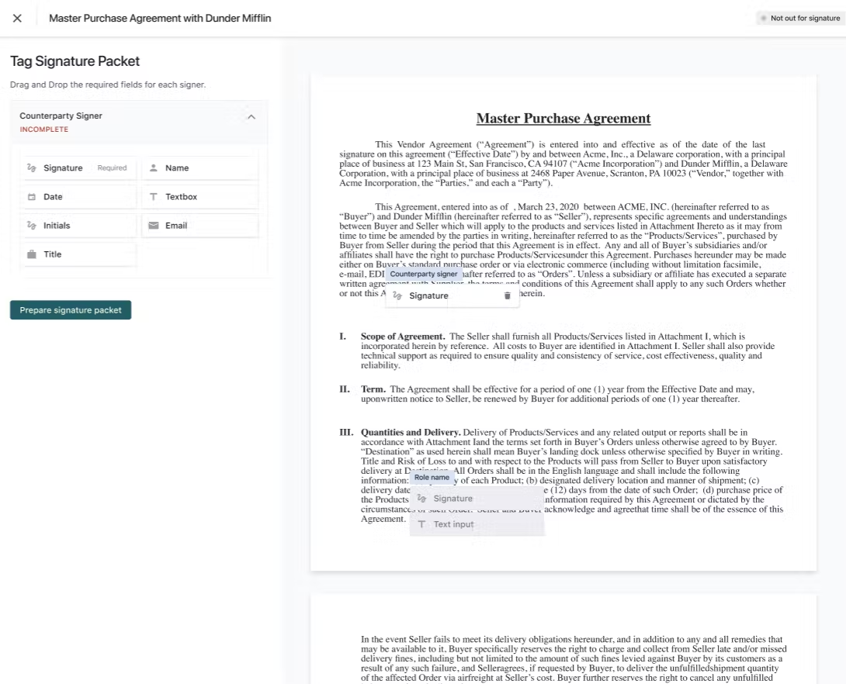Select the Text input field on document
Image resolution: width=846 pixels, height=684 pixels.
coord(477,524)
